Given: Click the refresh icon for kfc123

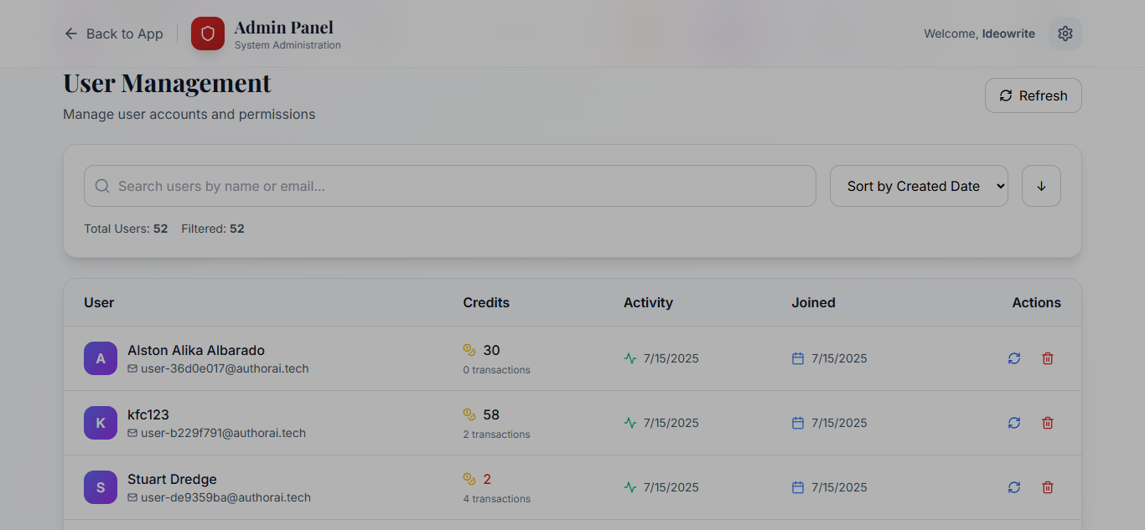Looking at the screenshot, I should coord(1014,423).
